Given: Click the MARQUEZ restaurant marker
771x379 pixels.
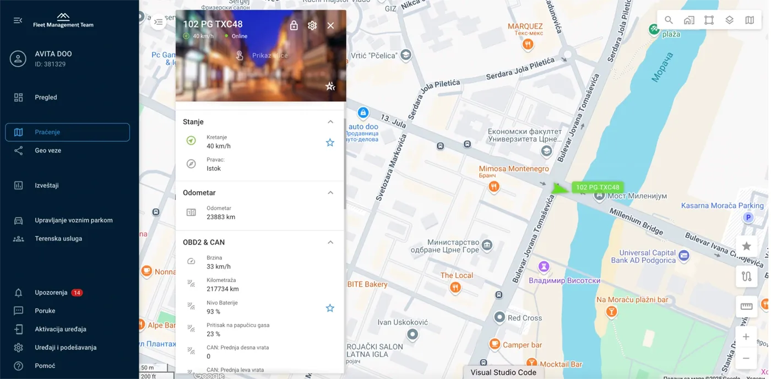Looking at the screenshot, I should pos(528,44).
